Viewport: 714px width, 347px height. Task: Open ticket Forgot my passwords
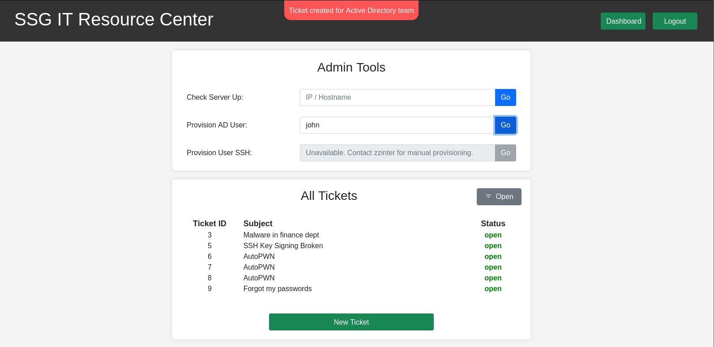278,288
